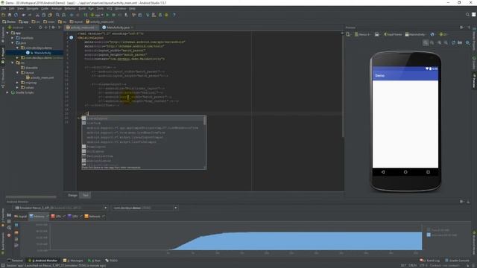Open the TODO tool window button
Image resolution: width=477 pixels, height=268 pixels.
pos(111,261)
